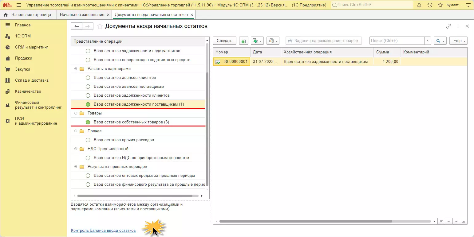
Task: Click the get link chain icon
Action: click(x=448, y=26)
